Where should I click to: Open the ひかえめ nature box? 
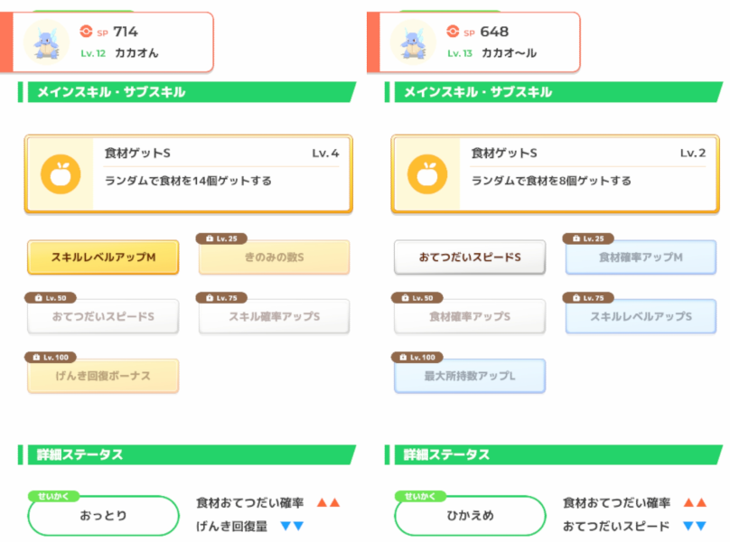coord(470,516)
